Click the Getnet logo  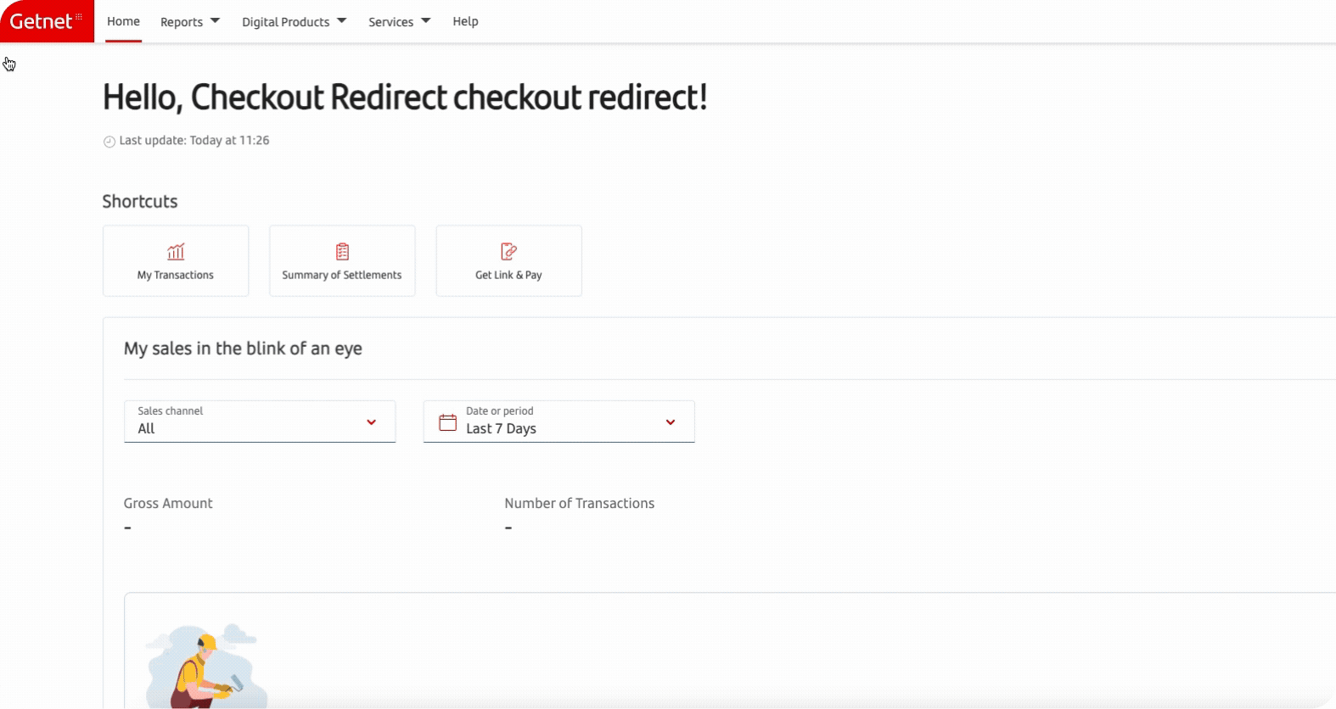click(47, 21)
